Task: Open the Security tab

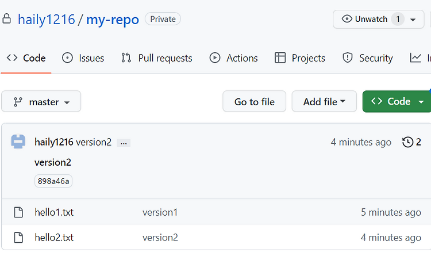Action: tap(368, 58)
